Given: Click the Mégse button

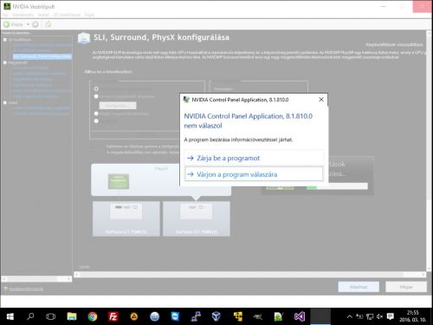Looking at the screenshot, I should [406, 287].
